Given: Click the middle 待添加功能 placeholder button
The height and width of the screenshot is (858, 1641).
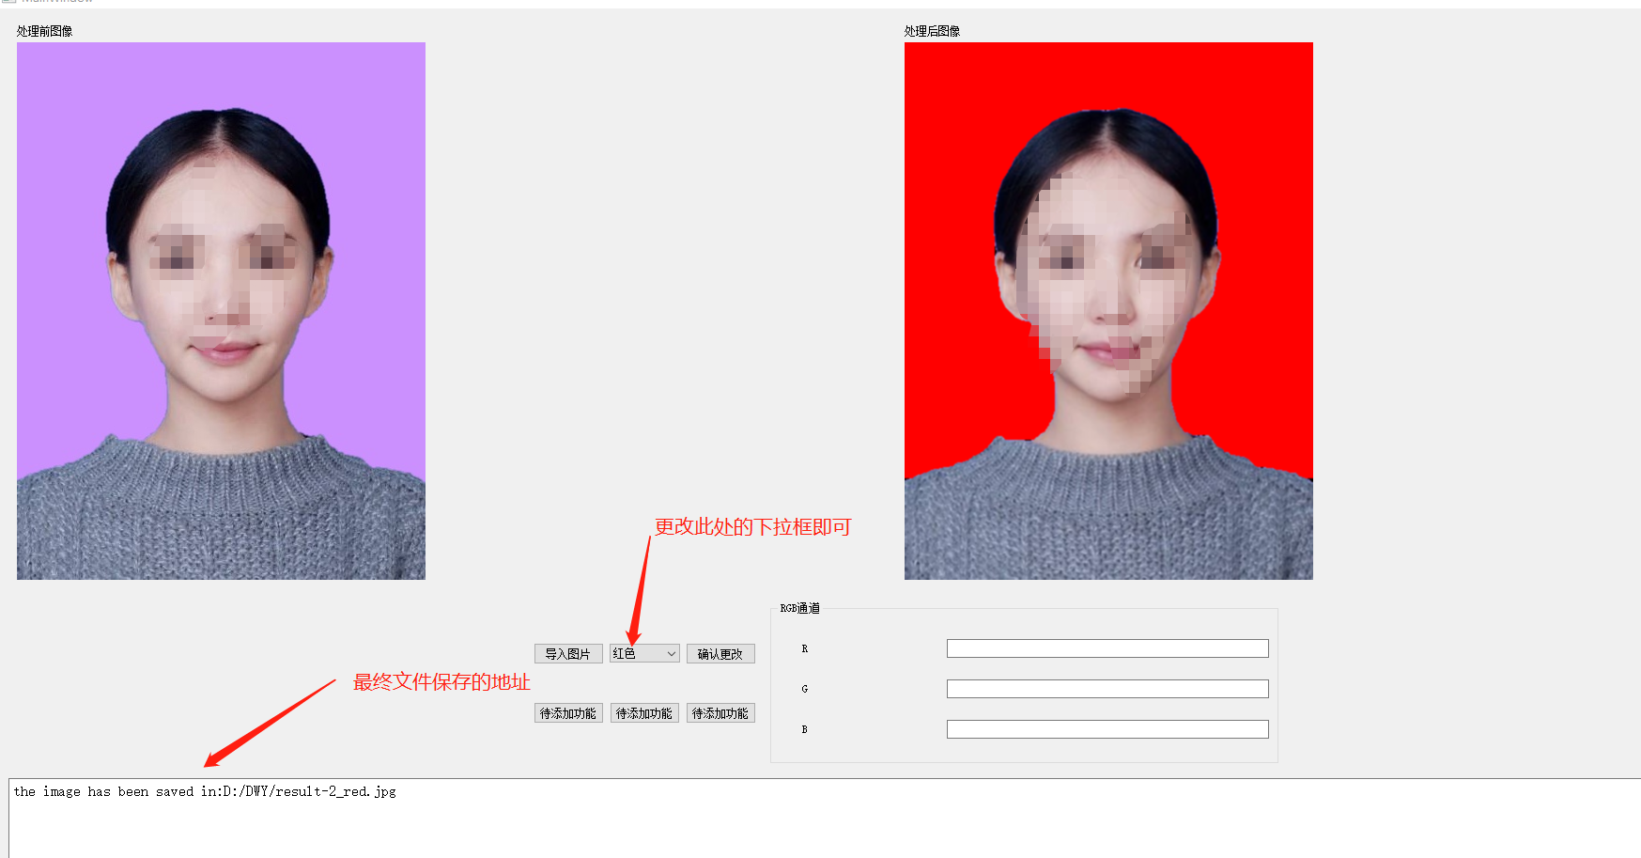Looking at the screenshot, I should (x=643, y=712).
